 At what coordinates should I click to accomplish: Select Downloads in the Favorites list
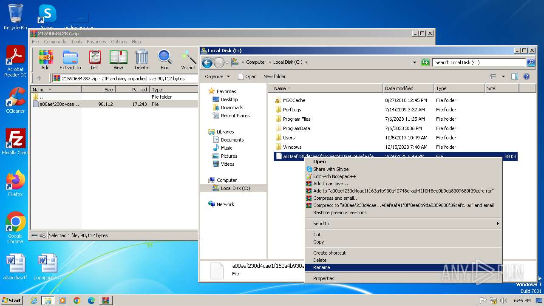232,108
